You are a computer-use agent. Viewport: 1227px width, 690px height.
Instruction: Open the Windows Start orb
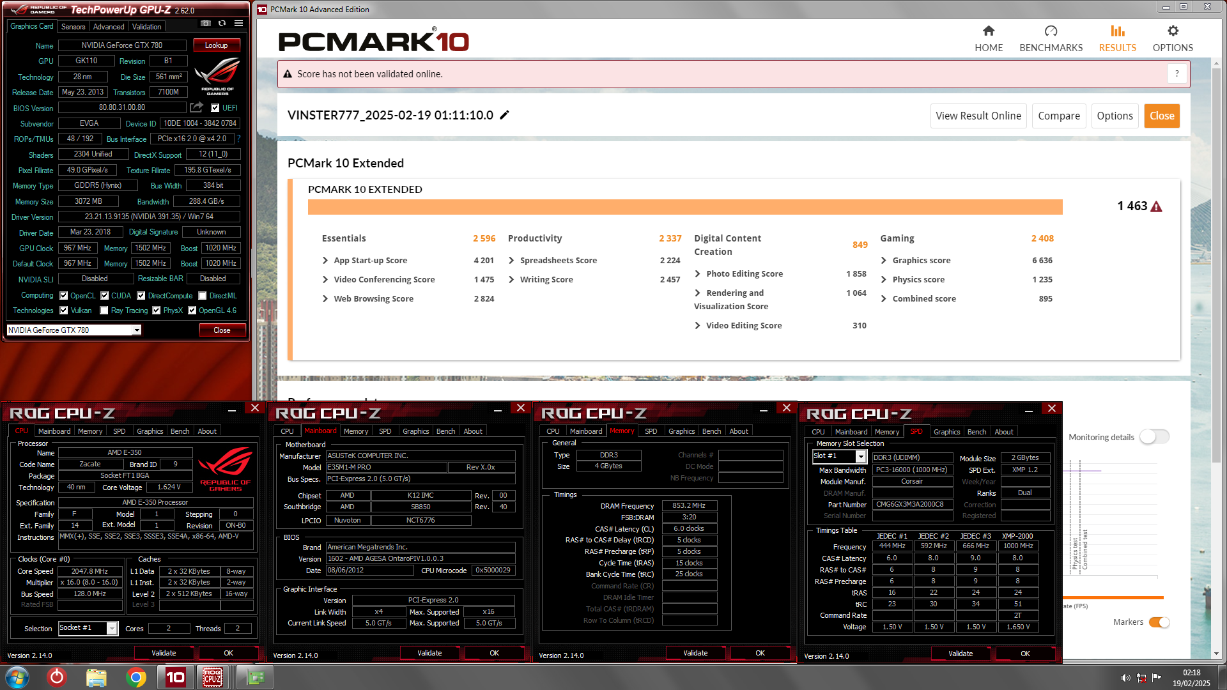pos(17,677)
